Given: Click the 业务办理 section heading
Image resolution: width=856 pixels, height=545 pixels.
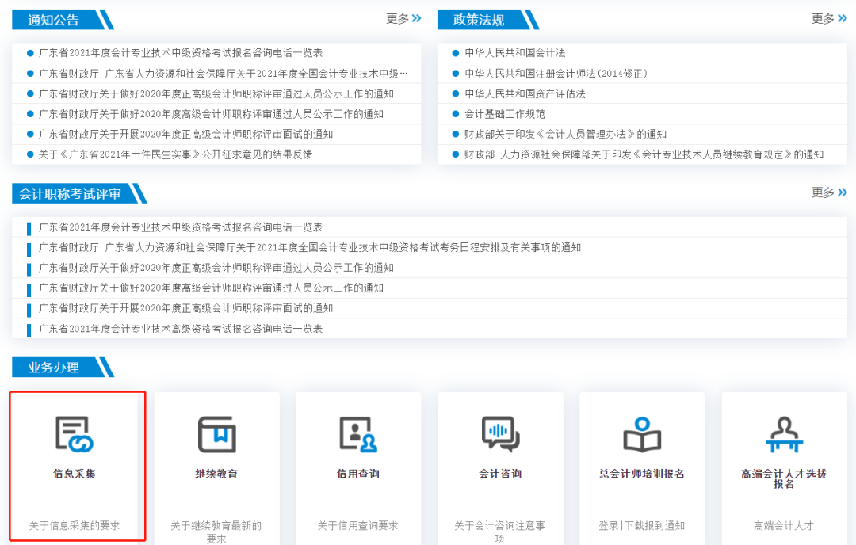Looking at the screenshot, I should click(x=54, y=368).
